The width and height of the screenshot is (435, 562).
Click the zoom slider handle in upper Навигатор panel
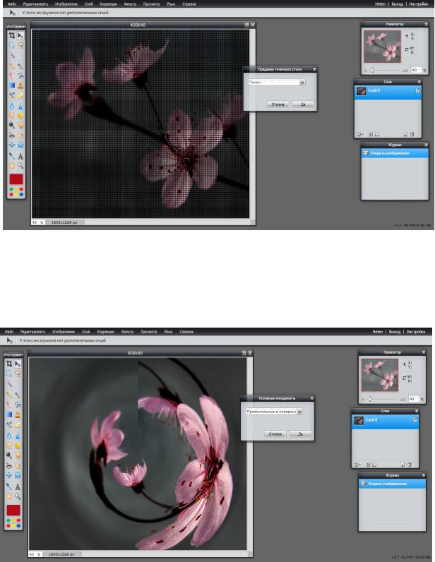(x=374, y=70)
